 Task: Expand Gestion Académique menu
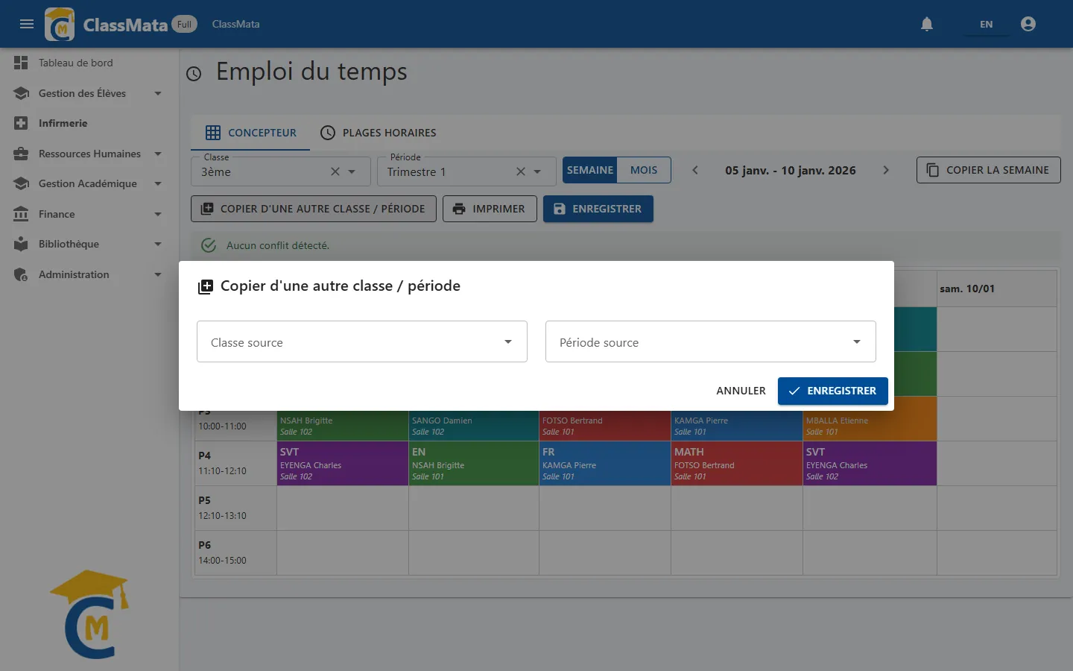click(89, 183)
